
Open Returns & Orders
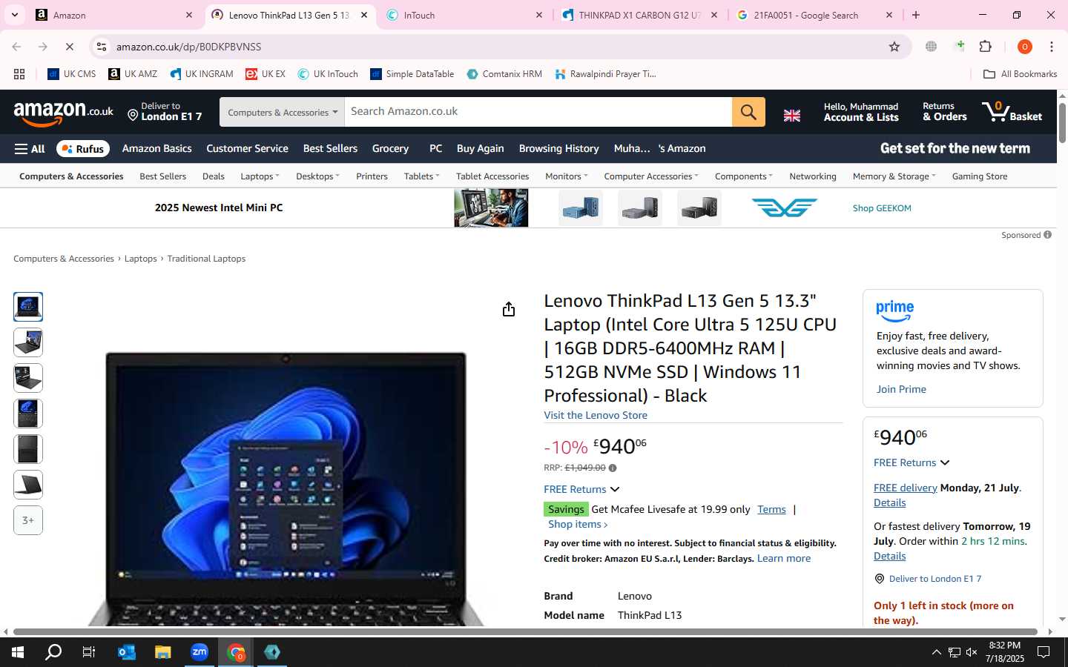pyautogui.click(x=944, y=112)
